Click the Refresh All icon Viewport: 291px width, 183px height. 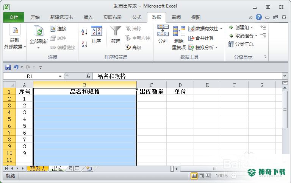pos(38,31)
